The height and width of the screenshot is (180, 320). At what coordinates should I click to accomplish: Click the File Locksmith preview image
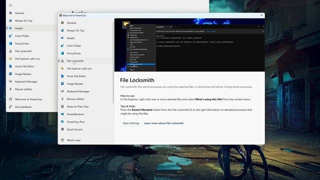point(189,45)
